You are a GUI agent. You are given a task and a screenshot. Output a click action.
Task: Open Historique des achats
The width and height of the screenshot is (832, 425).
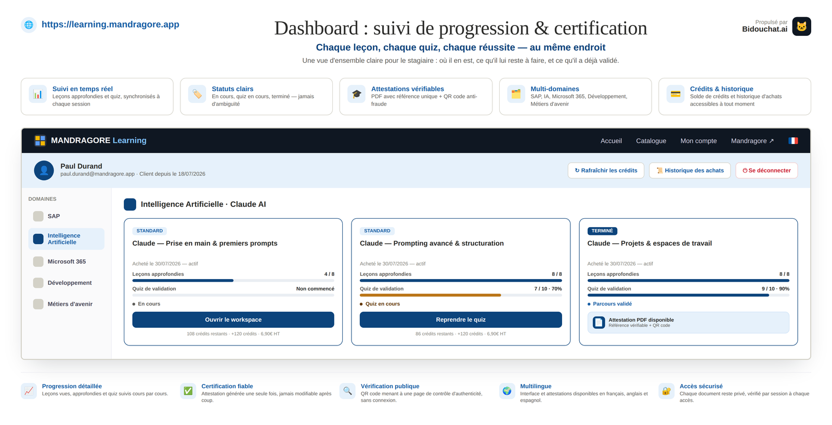[x=690, y=170]
